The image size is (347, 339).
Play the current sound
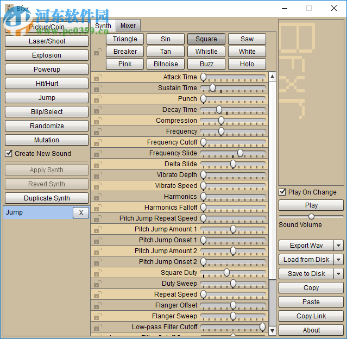[x=311, y=205]
